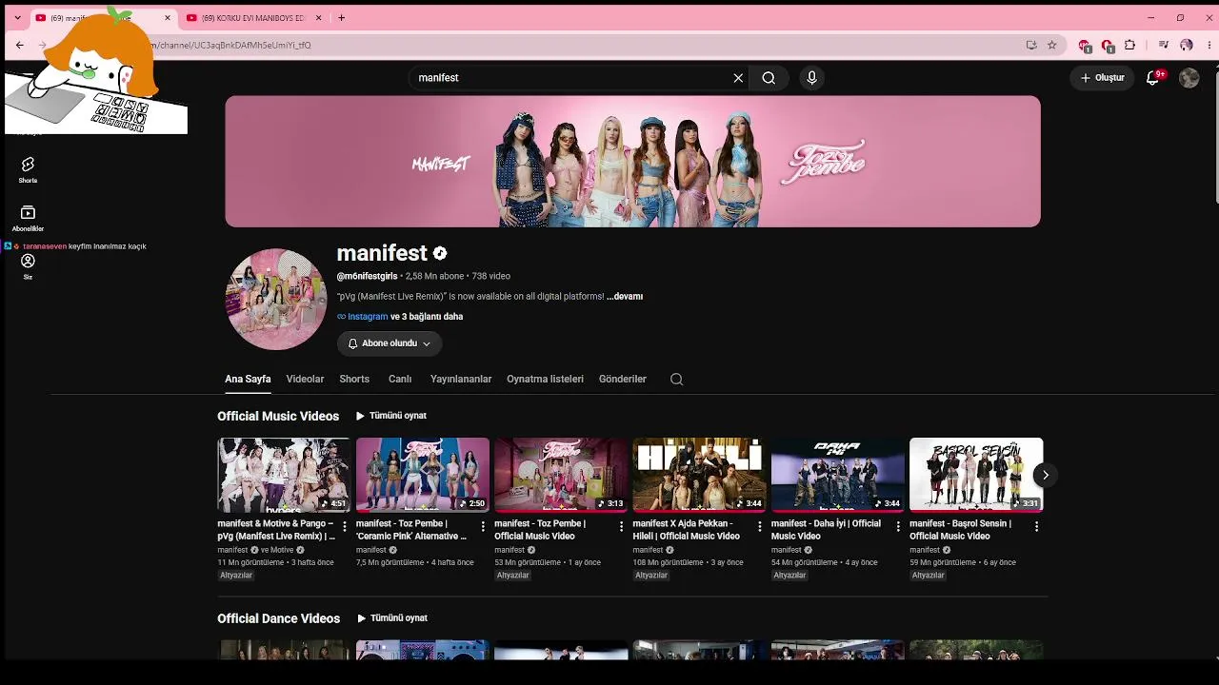The image size is (1219, 685).
Task: Open the Official Music Videos playlist title
Action: click(278, 416)
